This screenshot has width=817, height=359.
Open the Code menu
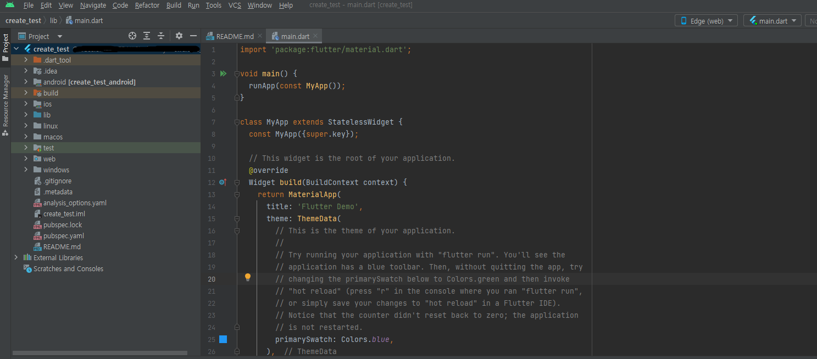point(120,5)
